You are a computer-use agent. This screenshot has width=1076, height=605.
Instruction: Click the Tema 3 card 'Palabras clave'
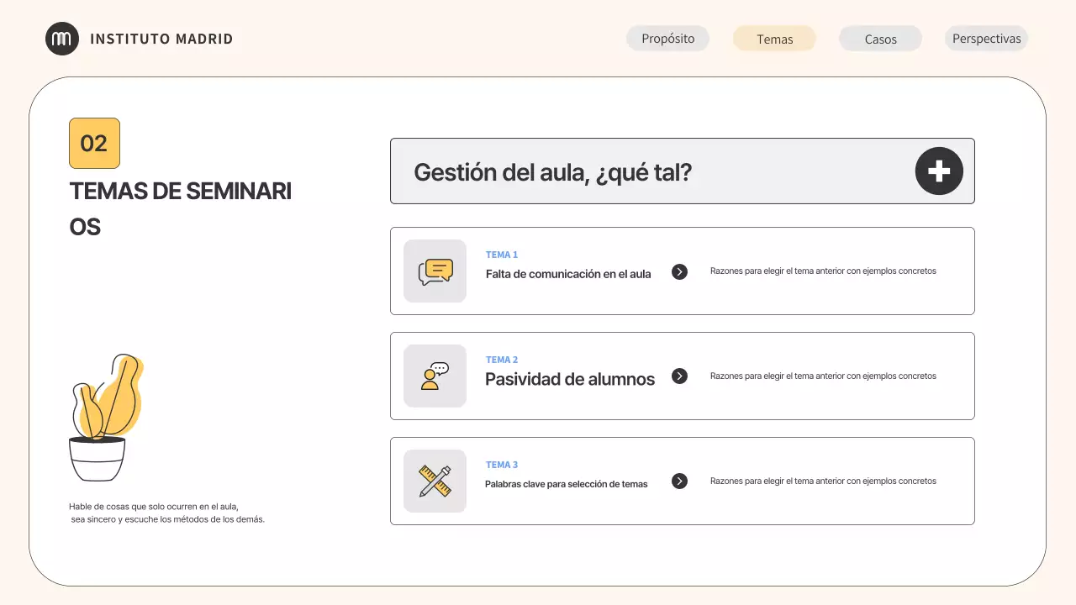(x=567, y=483)
